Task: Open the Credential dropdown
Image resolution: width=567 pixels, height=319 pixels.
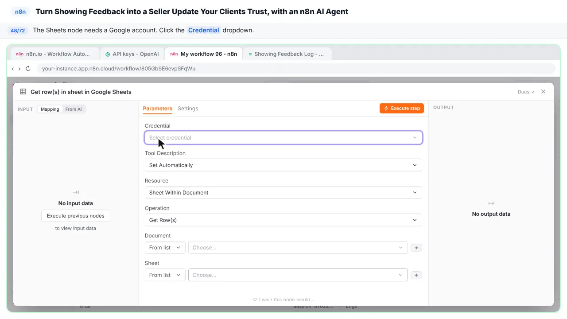Action: tap(283, 138)
